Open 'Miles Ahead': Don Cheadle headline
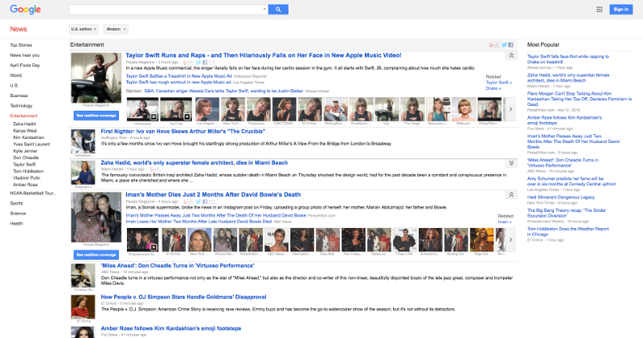Screen dimensions: 643x338 point(178,266)
